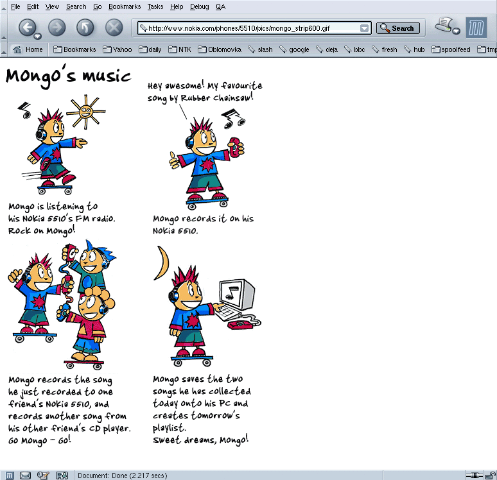
Task: Click the Mongo on skateboard first comic panel
Action: click(x=62, y=144)
